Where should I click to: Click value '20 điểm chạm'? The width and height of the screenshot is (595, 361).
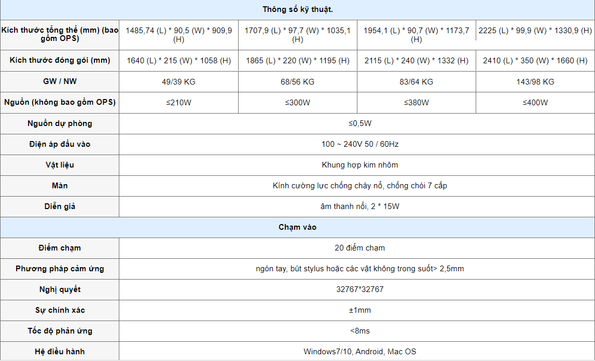[359, 248]
